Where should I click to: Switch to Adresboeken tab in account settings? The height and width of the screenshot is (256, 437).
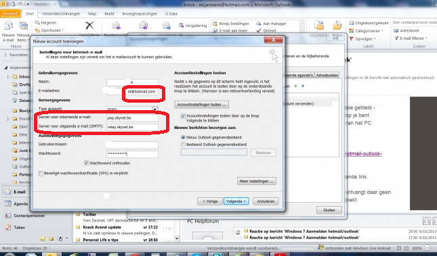[x=327, y=75]
